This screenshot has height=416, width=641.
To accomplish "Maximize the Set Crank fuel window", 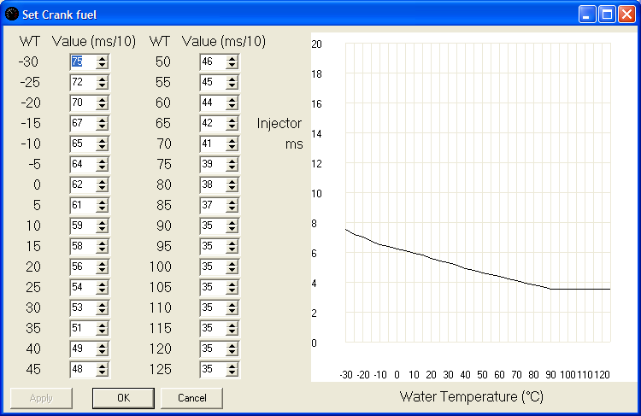I will (607, 15).
